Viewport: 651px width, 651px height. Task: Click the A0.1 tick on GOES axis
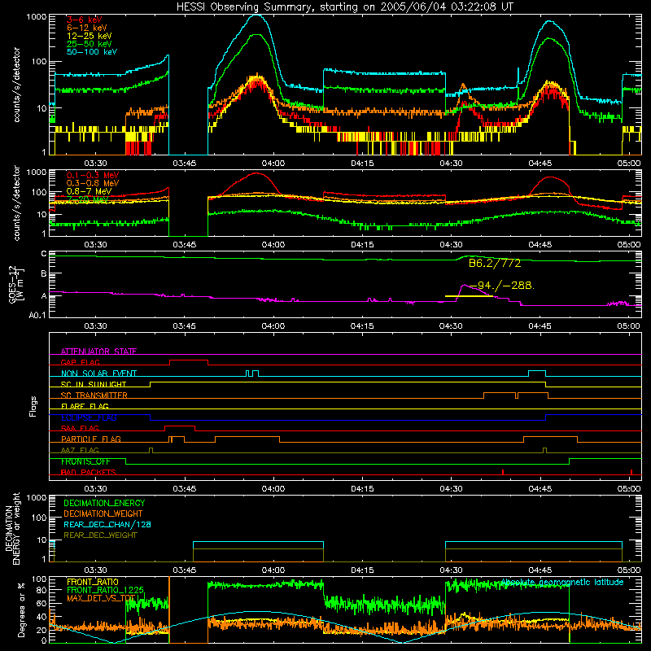(x=37, y=315)
